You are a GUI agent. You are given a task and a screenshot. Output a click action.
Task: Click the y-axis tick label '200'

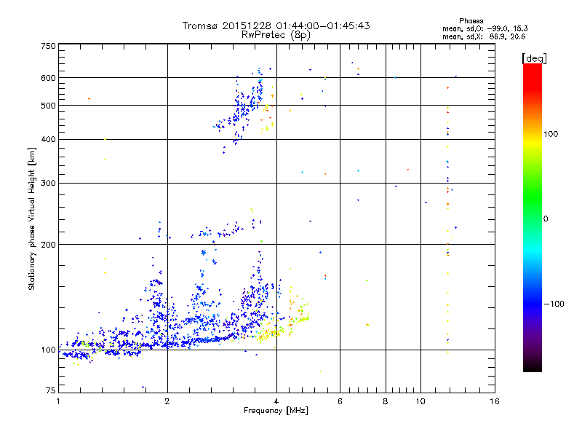click(x=48, y=245)
